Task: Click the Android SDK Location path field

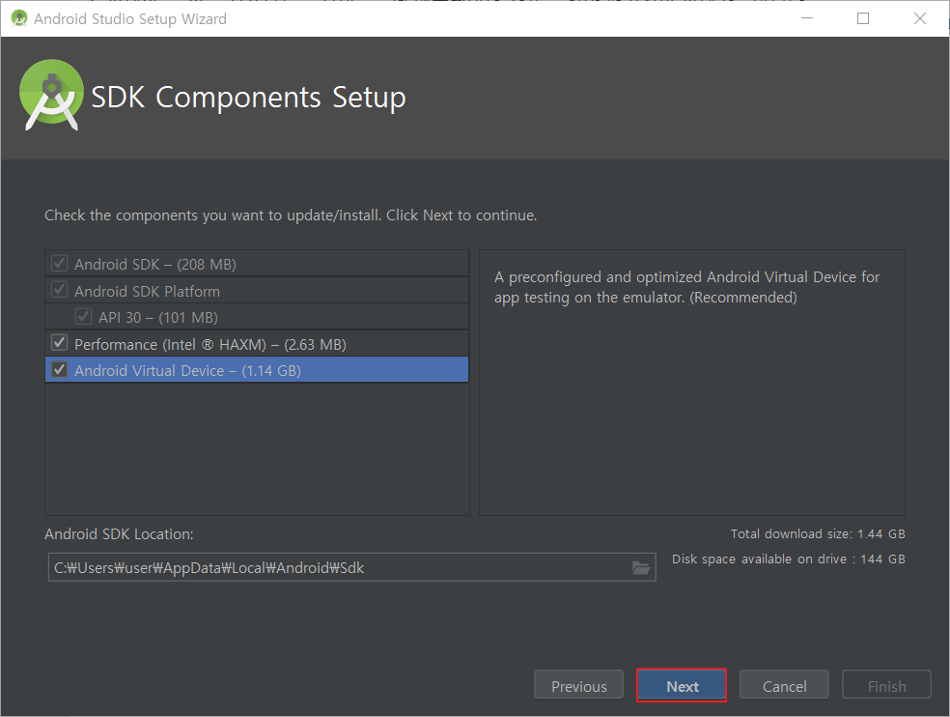Action: click(352, 567)
